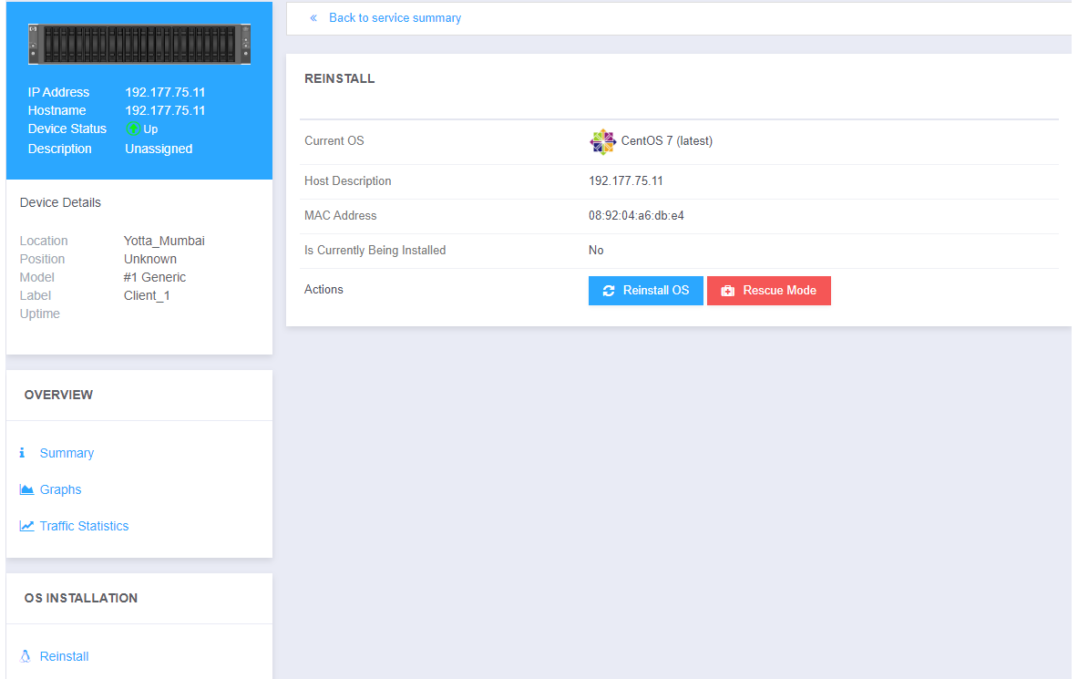This screenshot has width=1078, height=679.
Task: Click the line chart icon beside Traffic Statistics
Action: tap(26, 526)
